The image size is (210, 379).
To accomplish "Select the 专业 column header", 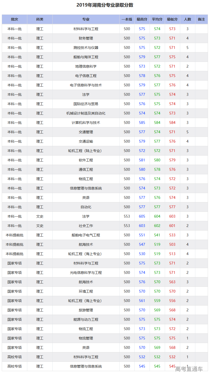I will (86, 19).
